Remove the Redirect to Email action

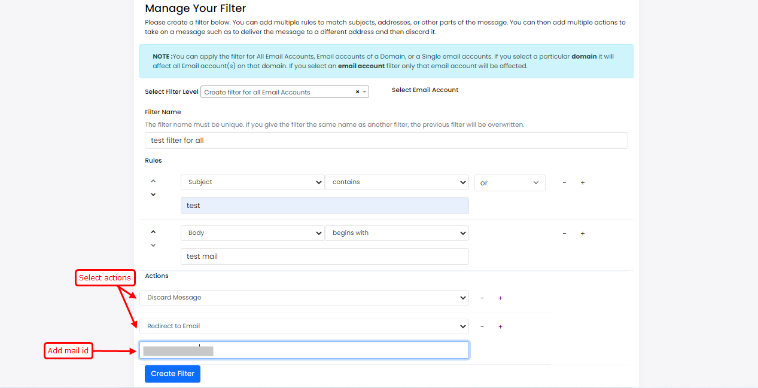tap(482, 326)
